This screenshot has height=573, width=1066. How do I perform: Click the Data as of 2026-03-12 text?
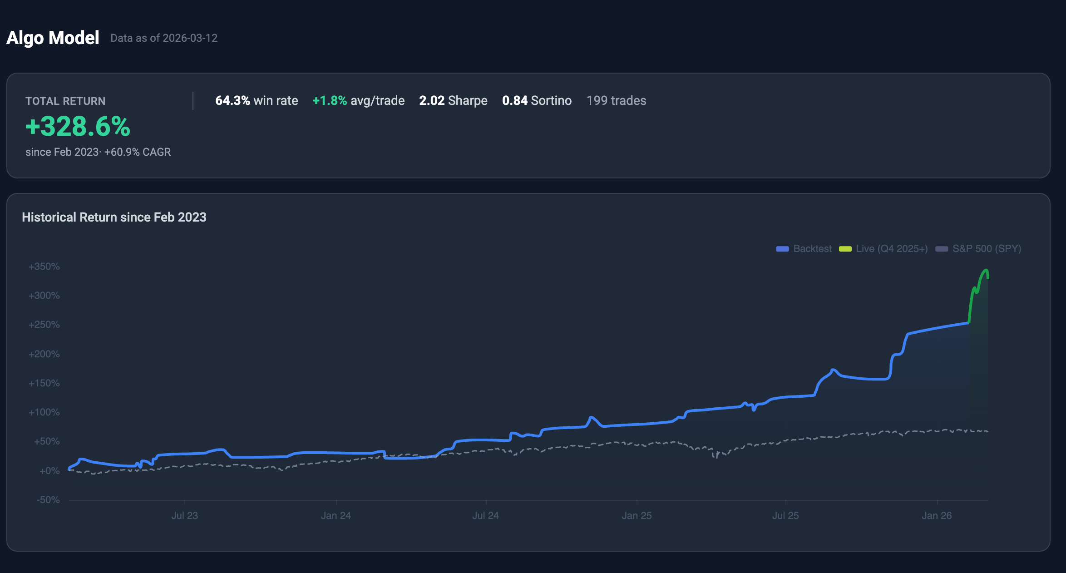164,38
